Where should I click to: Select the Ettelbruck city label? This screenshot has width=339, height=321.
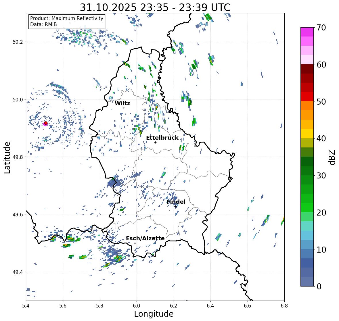point(162,138)
